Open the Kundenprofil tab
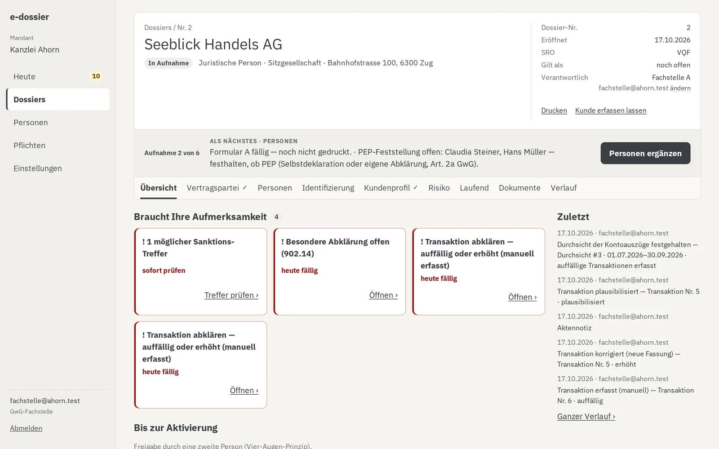Screen dimensions: 719x449 (391, 188)
